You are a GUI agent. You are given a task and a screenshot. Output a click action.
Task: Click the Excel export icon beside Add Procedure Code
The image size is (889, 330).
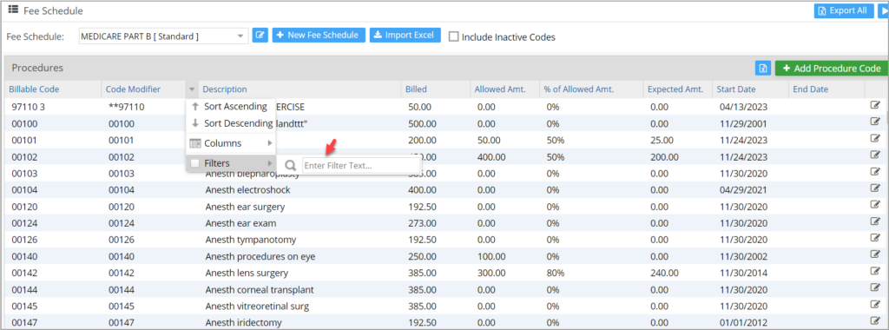pyautogui.click(x=763, y=68)
